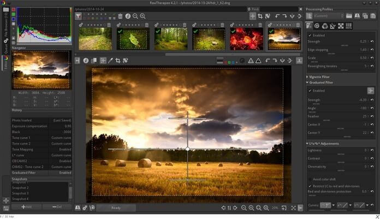Screen dimensions: 380x219
Task: Zoom out thumbnails in file browser
Action: 135,16
